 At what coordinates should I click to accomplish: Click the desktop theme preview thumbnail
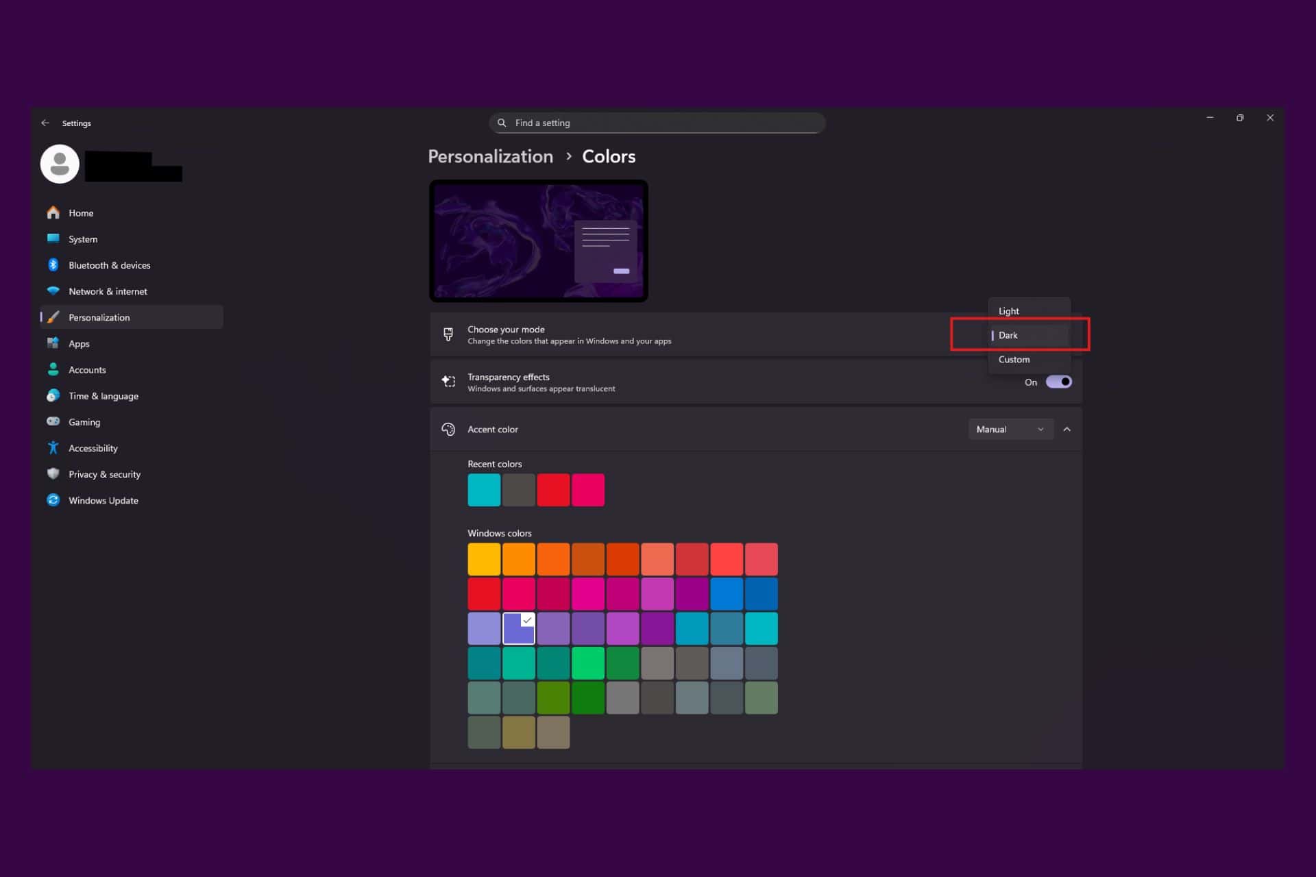[x=539, y=241]
